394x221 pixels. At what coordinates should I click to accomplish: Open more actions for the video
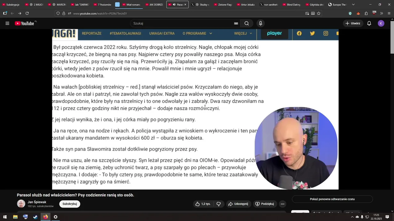coord(283,204)
